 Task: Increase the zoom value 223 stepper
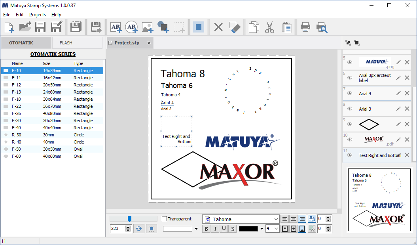pyautogui.click(x=128, y=227)
